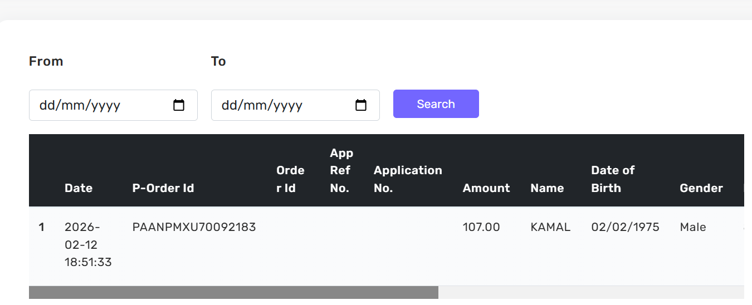Click the Date of Birth column header

point(613,179)
